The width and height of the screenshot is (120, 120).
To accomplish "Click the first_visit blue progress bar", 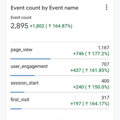I will pos(16,109).
